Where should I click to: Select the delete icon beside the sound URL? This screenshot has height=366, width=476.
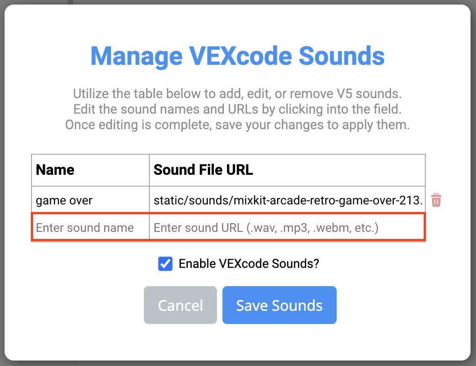click(x=436, y=200)
